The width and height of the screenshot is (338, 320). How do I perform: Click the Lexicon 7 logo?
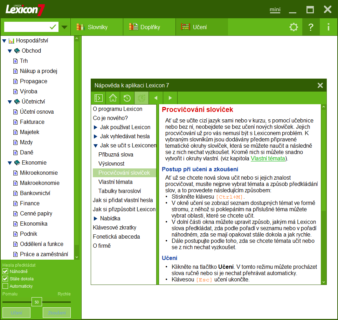coord(25,9)
